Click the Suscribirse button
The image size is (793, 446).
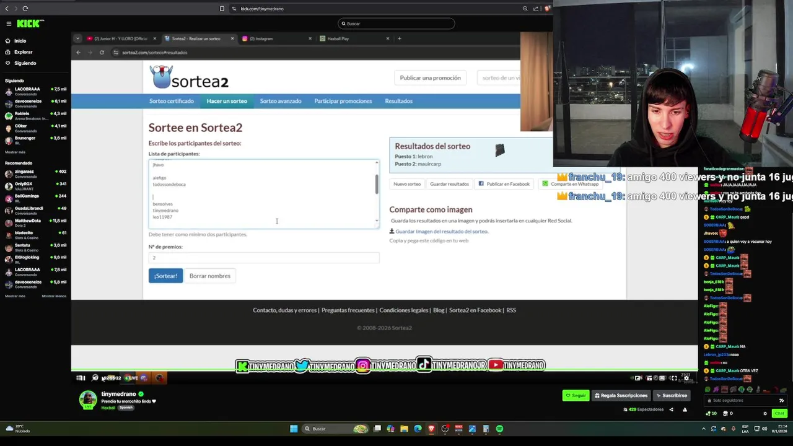[x=672, y=395]
